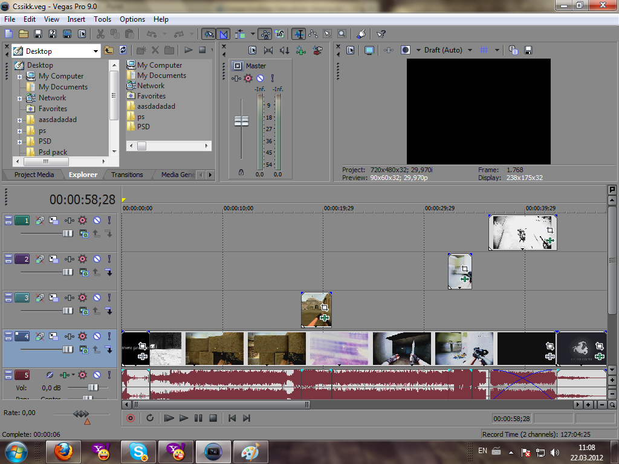Viewport: 619px width, 464px height.
Task: Click the mixer Dim Output speaker icon
Action: 284,50
